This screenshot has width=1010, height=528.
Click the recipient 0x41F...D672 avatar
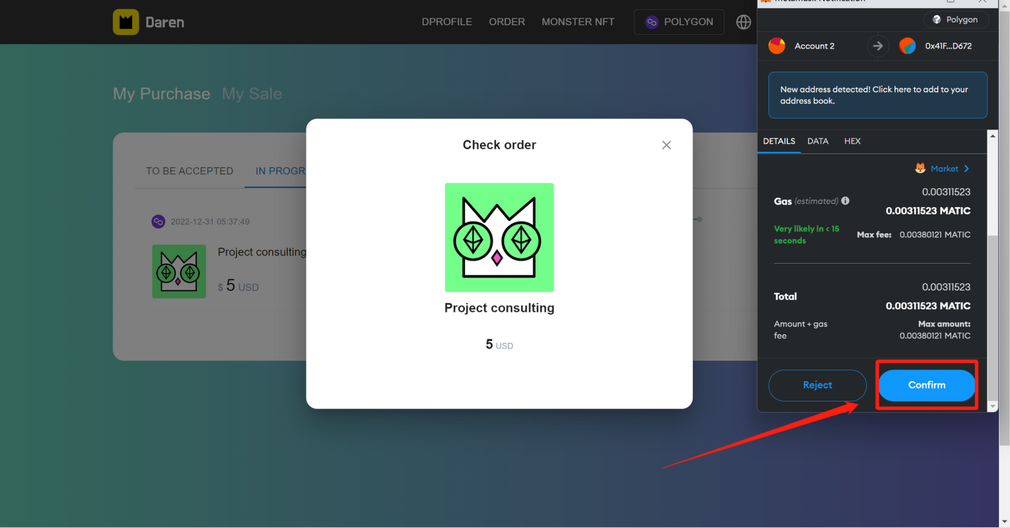[907, 46]
